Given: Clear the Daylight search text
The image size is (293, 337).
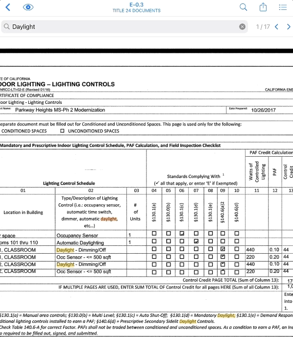Looking at the screenshot, I should (242, 26).
